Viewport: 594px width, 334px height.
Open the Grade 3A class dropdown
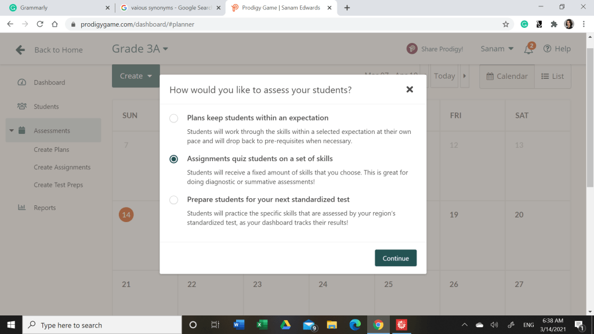140,49
